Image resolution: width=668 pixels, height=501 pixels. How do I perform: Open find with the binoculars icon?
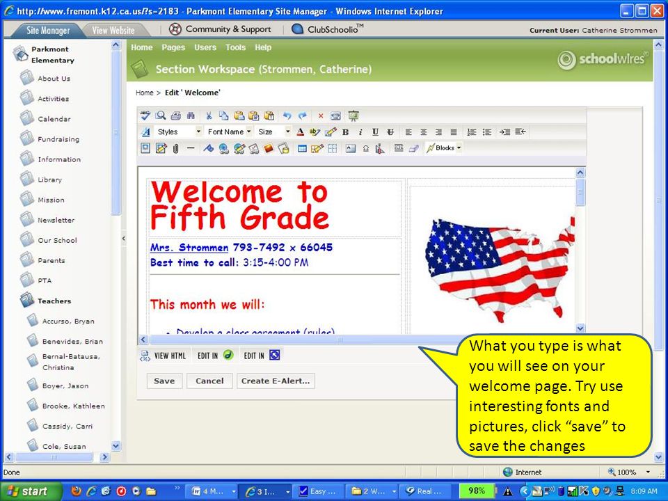(x=191, y=116)
